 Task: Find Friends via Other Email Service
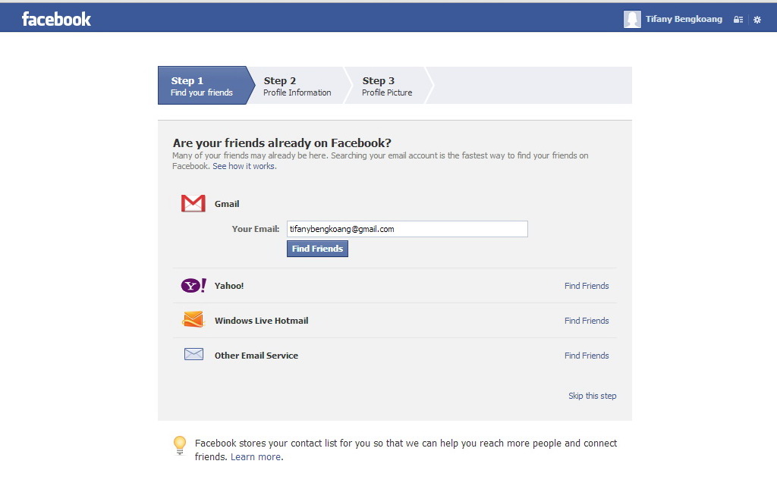[587, 356]
